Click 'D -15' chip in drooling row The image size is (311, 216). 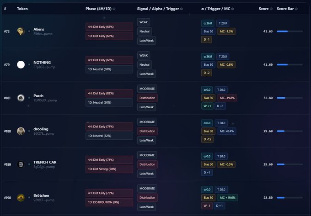coord(208,139)
